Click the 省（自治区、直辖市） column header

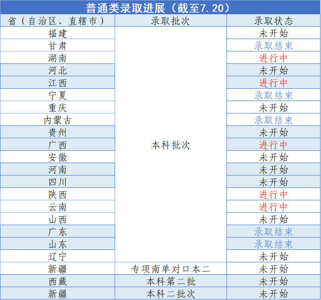[57, 21]
